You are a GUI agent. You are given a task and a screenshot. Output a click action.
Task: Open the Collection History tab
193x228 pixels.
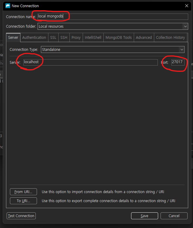(170, 38)
